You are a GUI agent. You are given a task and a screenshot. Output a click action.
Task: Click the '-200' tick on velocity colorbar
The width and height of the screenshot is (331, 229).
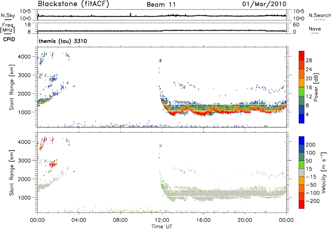[312, 201]
